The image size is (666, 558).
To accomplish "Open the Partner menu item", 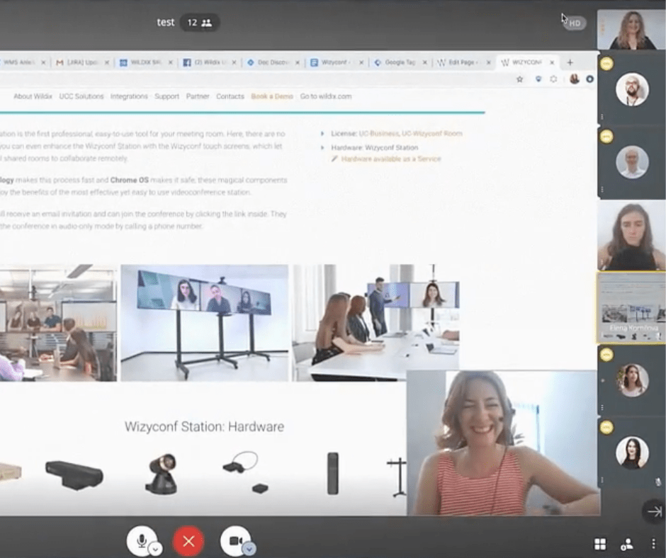I will pos(198,96).
